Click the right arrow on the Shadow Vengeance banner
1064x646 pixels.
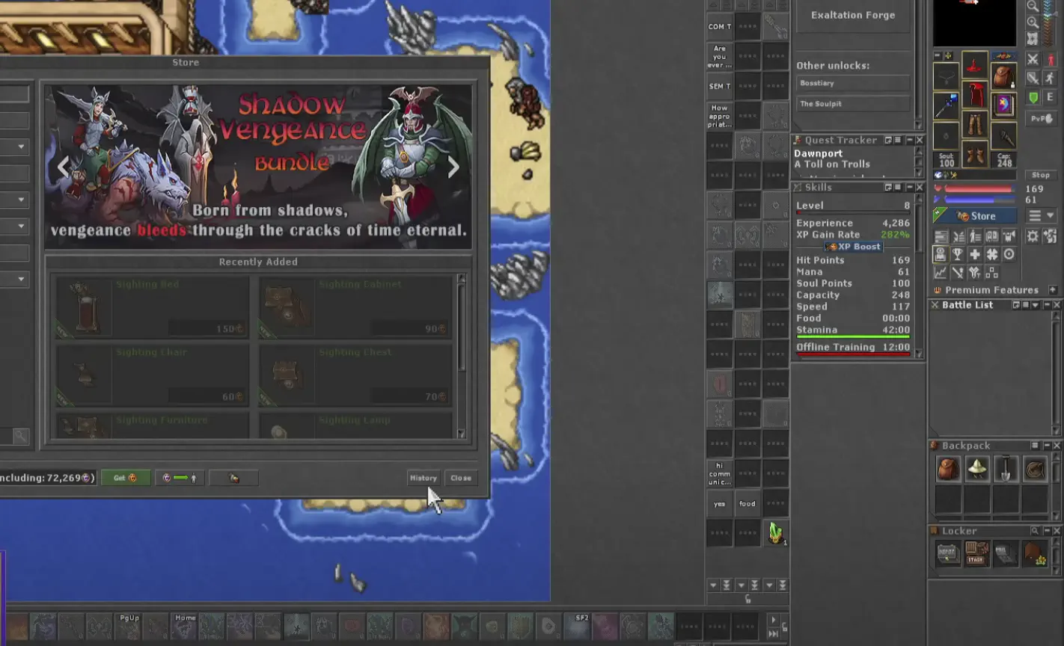(x=453, y=167)
